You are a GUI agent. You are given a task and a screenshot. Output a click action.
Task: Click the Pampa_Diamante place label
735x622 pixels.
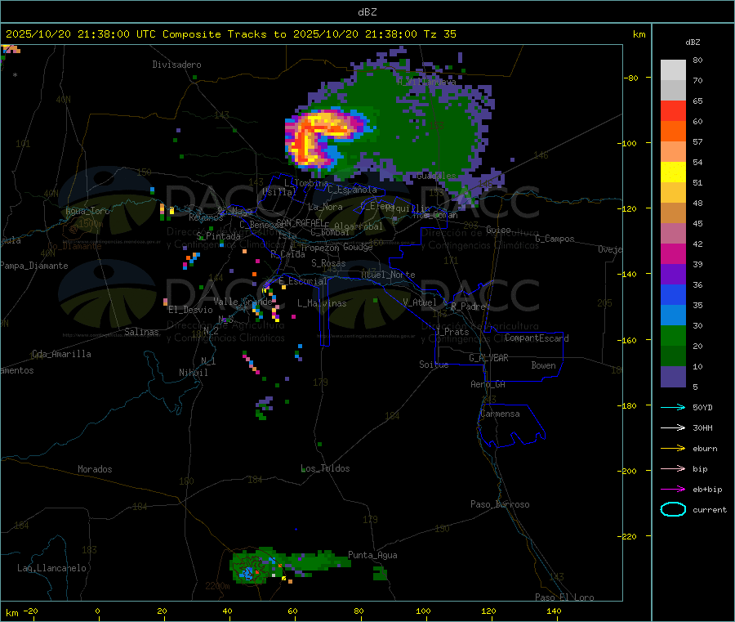pos(34,266)
